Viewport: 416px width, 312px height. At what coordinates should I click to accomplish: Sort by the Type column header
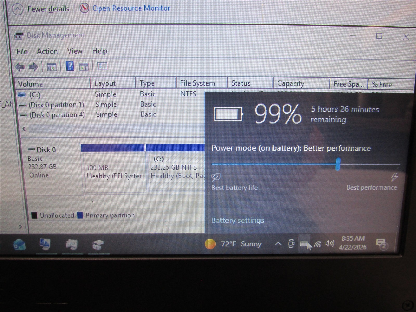coord(156,83)
